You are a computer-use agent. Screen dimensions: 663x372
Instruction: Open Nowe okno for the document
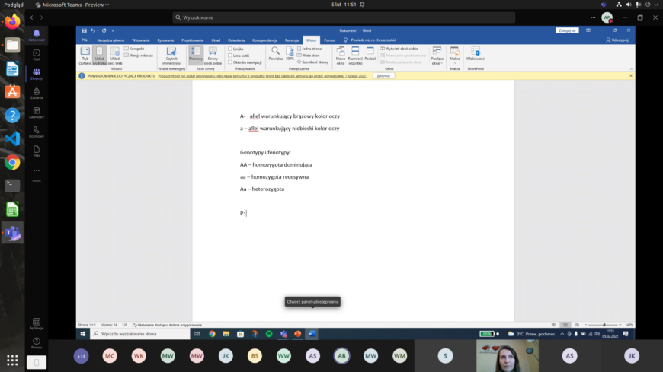[x=341, y=56]
